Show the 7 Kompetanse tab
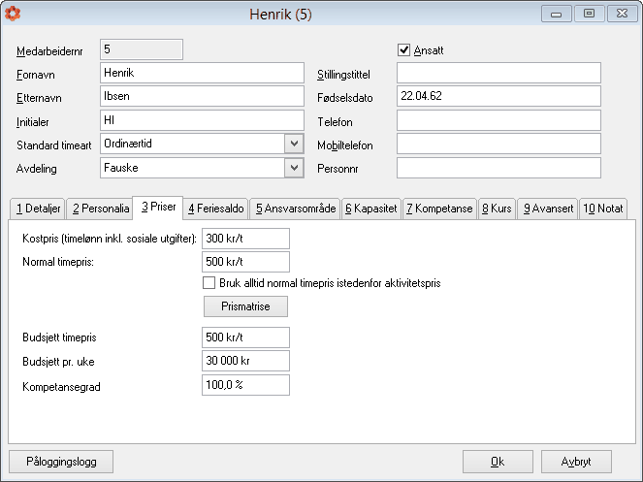The image size is (643, 482). (x=439, y=209)
